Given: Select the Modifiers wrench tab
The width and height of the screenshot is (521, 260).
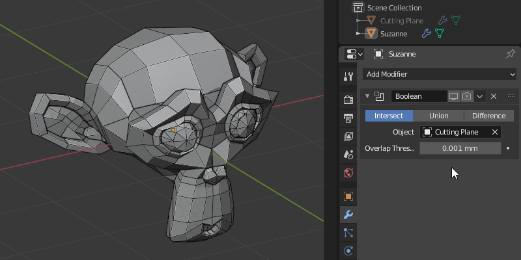Looking at the screenshot, I should (348, 214).
